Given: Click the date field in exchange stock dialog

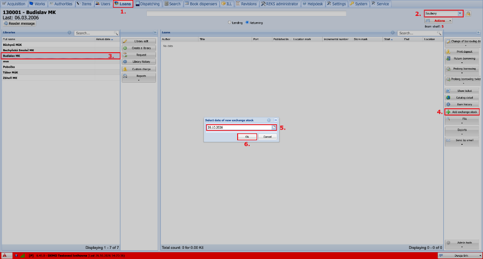Looking at the screenshot, I should coord(239,128).
